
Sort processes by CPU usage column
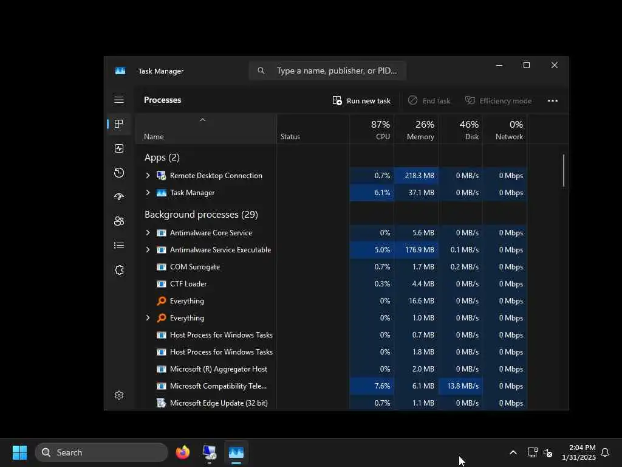tap(372, 130)
